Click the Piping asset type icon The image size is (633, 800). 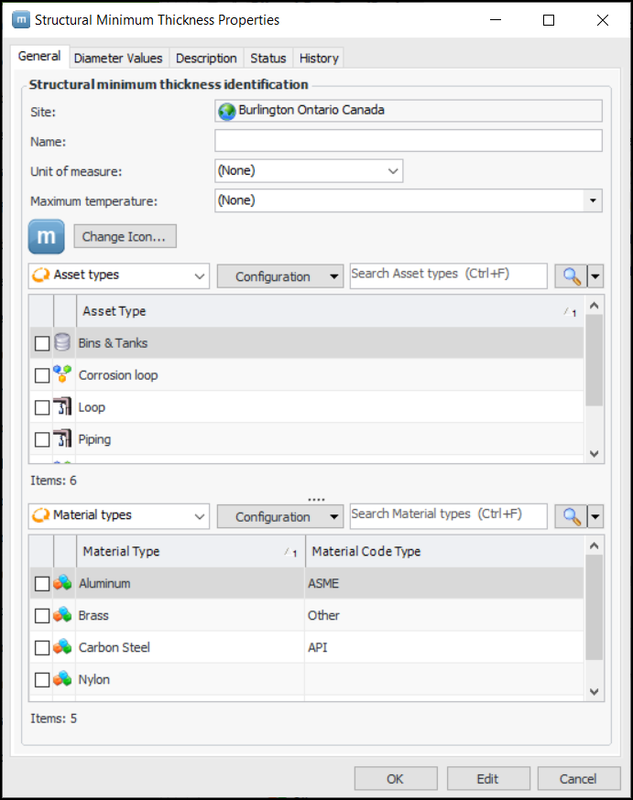[62, 439]
